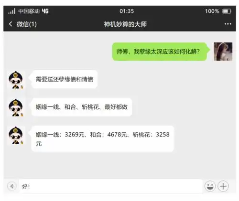
Task: Tap the signal strength bars icon
Action: pyautogui.click(x=12, y=11)
